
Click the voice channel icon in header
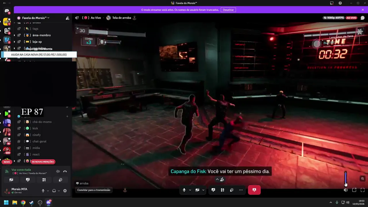[x=77, y=18]
